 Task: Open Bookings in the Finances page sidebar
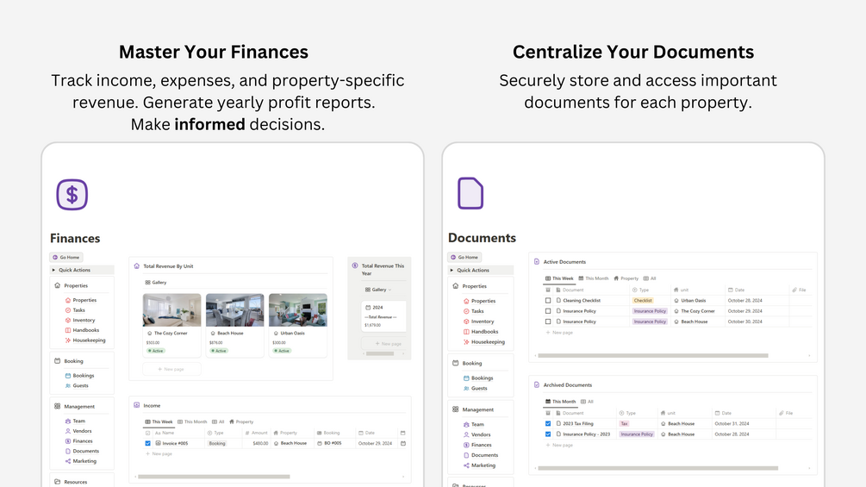pos(79,376)
